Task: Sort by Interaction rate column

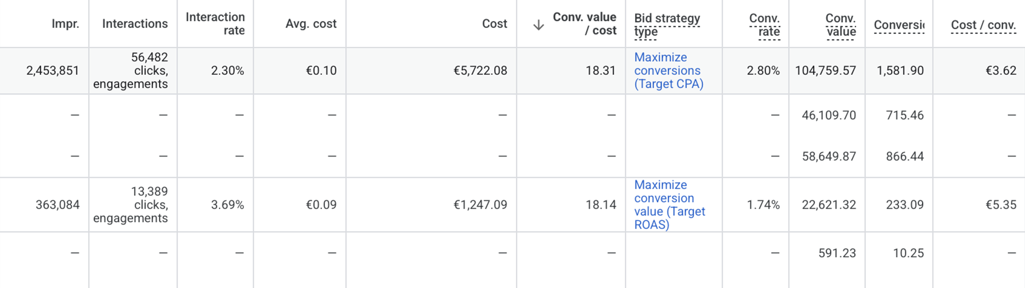Action: coord(215,24)
